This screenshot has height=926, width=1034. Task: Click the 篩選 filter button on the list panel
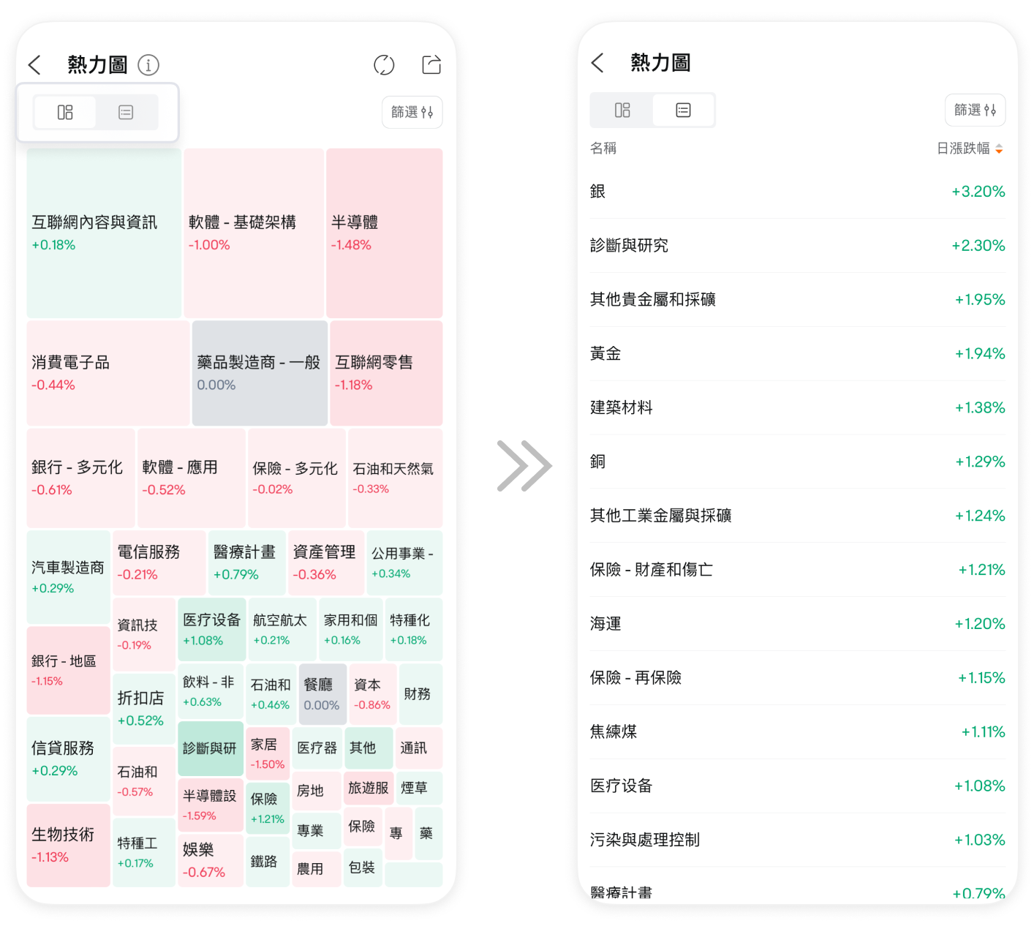pos(975,110)
